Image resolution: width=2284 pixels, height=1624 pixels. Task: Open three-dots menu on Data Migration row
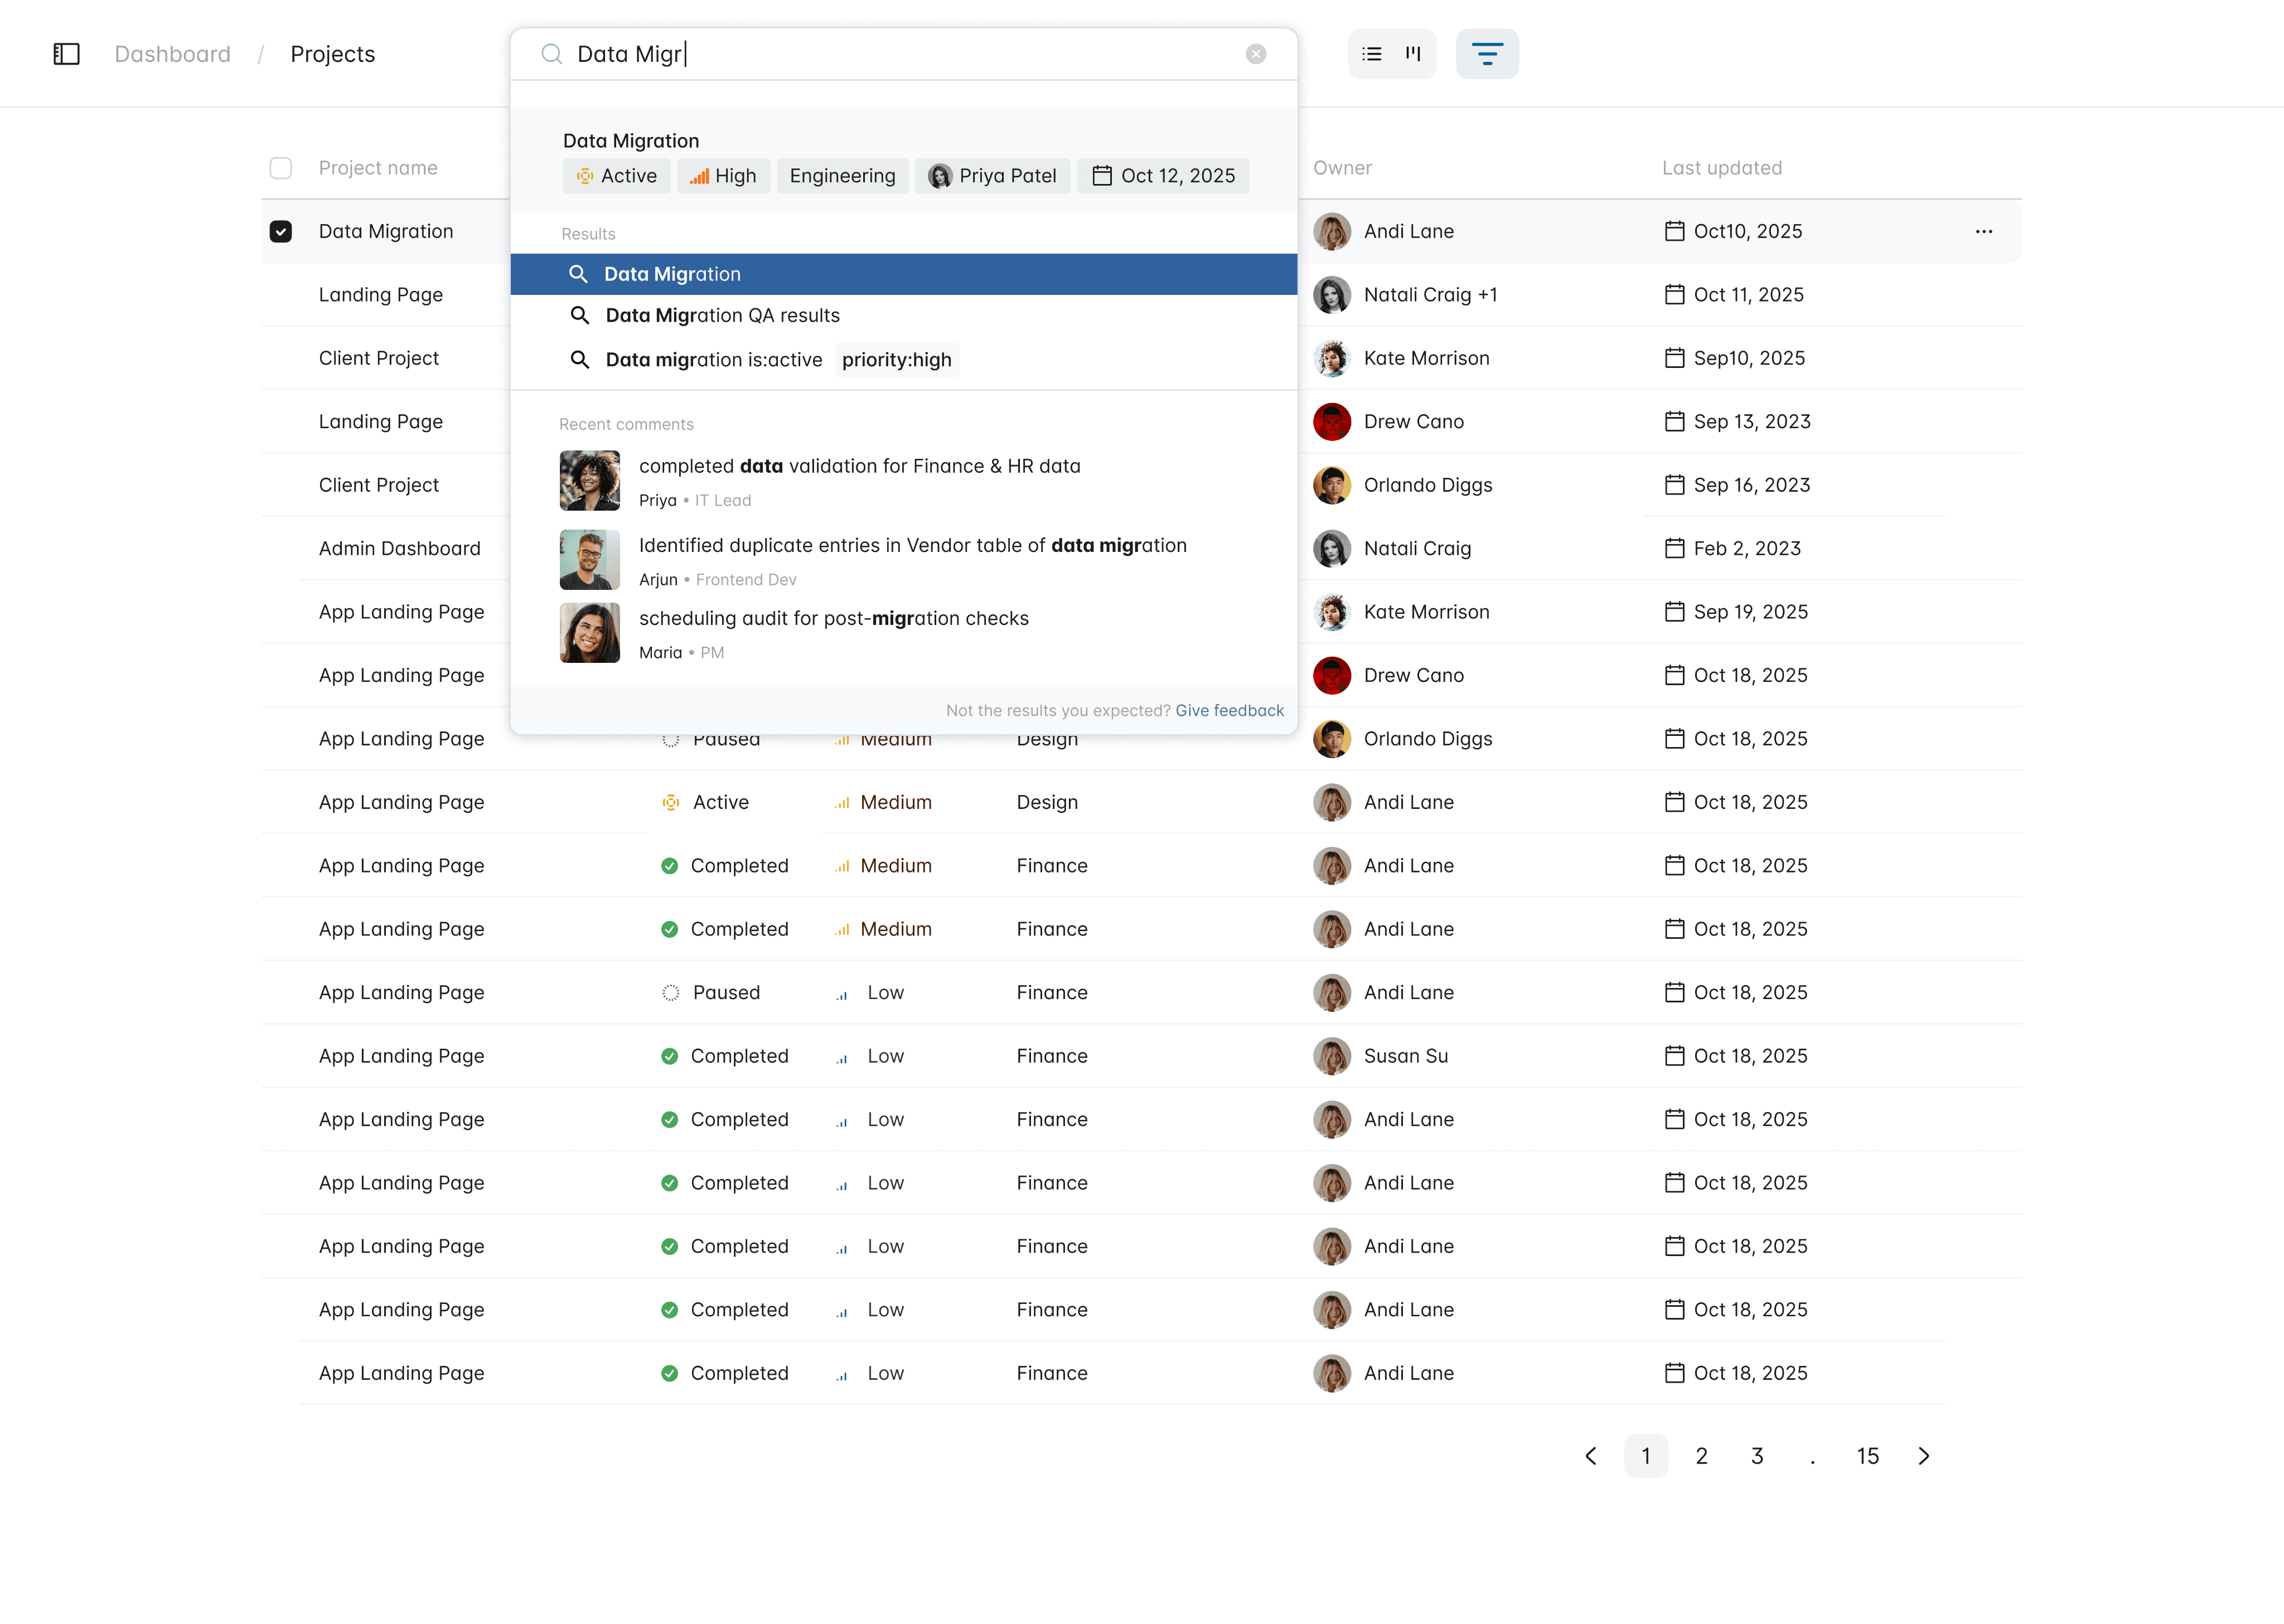click(x=1984, y=231)
